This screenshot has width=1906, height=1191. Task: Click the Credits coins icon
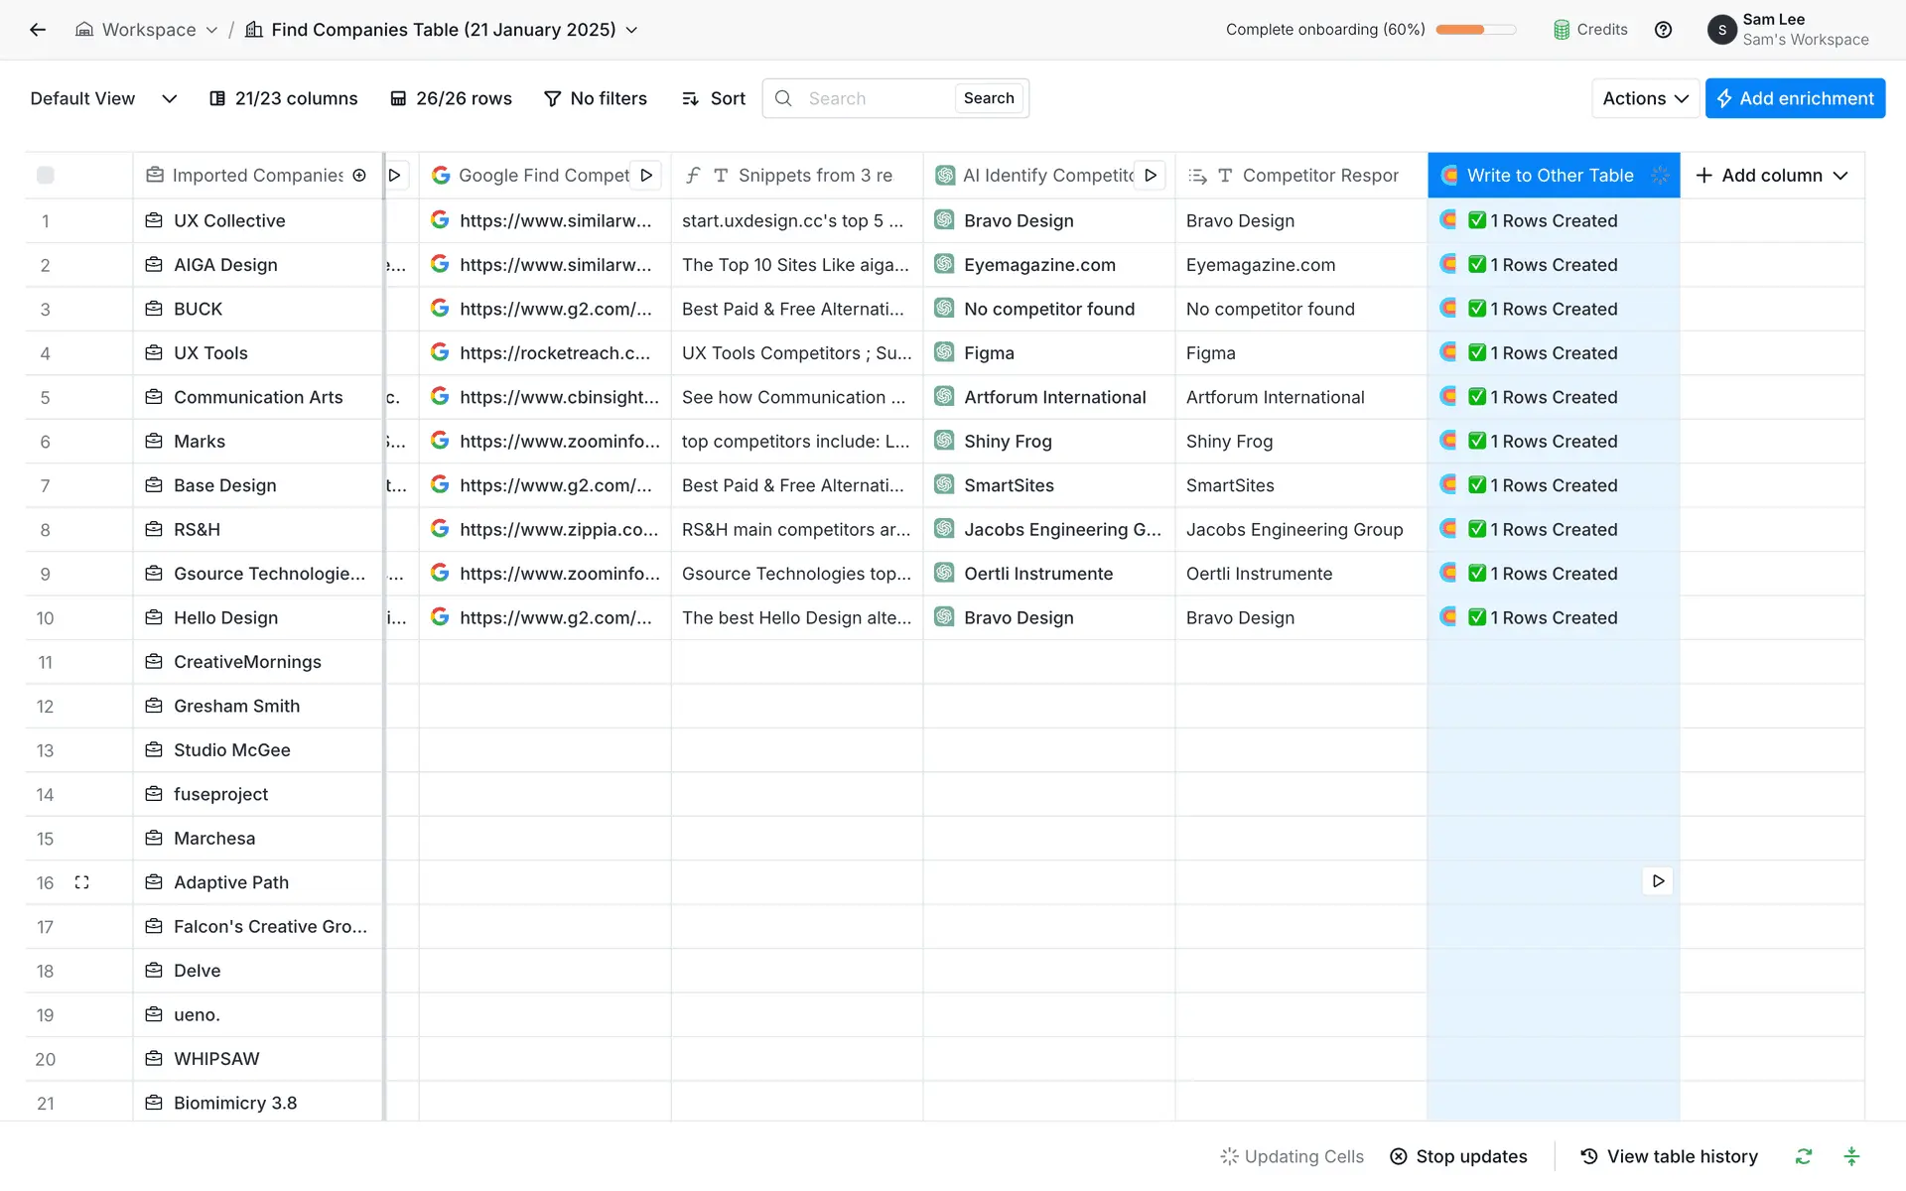click(x=1562, y=30)
